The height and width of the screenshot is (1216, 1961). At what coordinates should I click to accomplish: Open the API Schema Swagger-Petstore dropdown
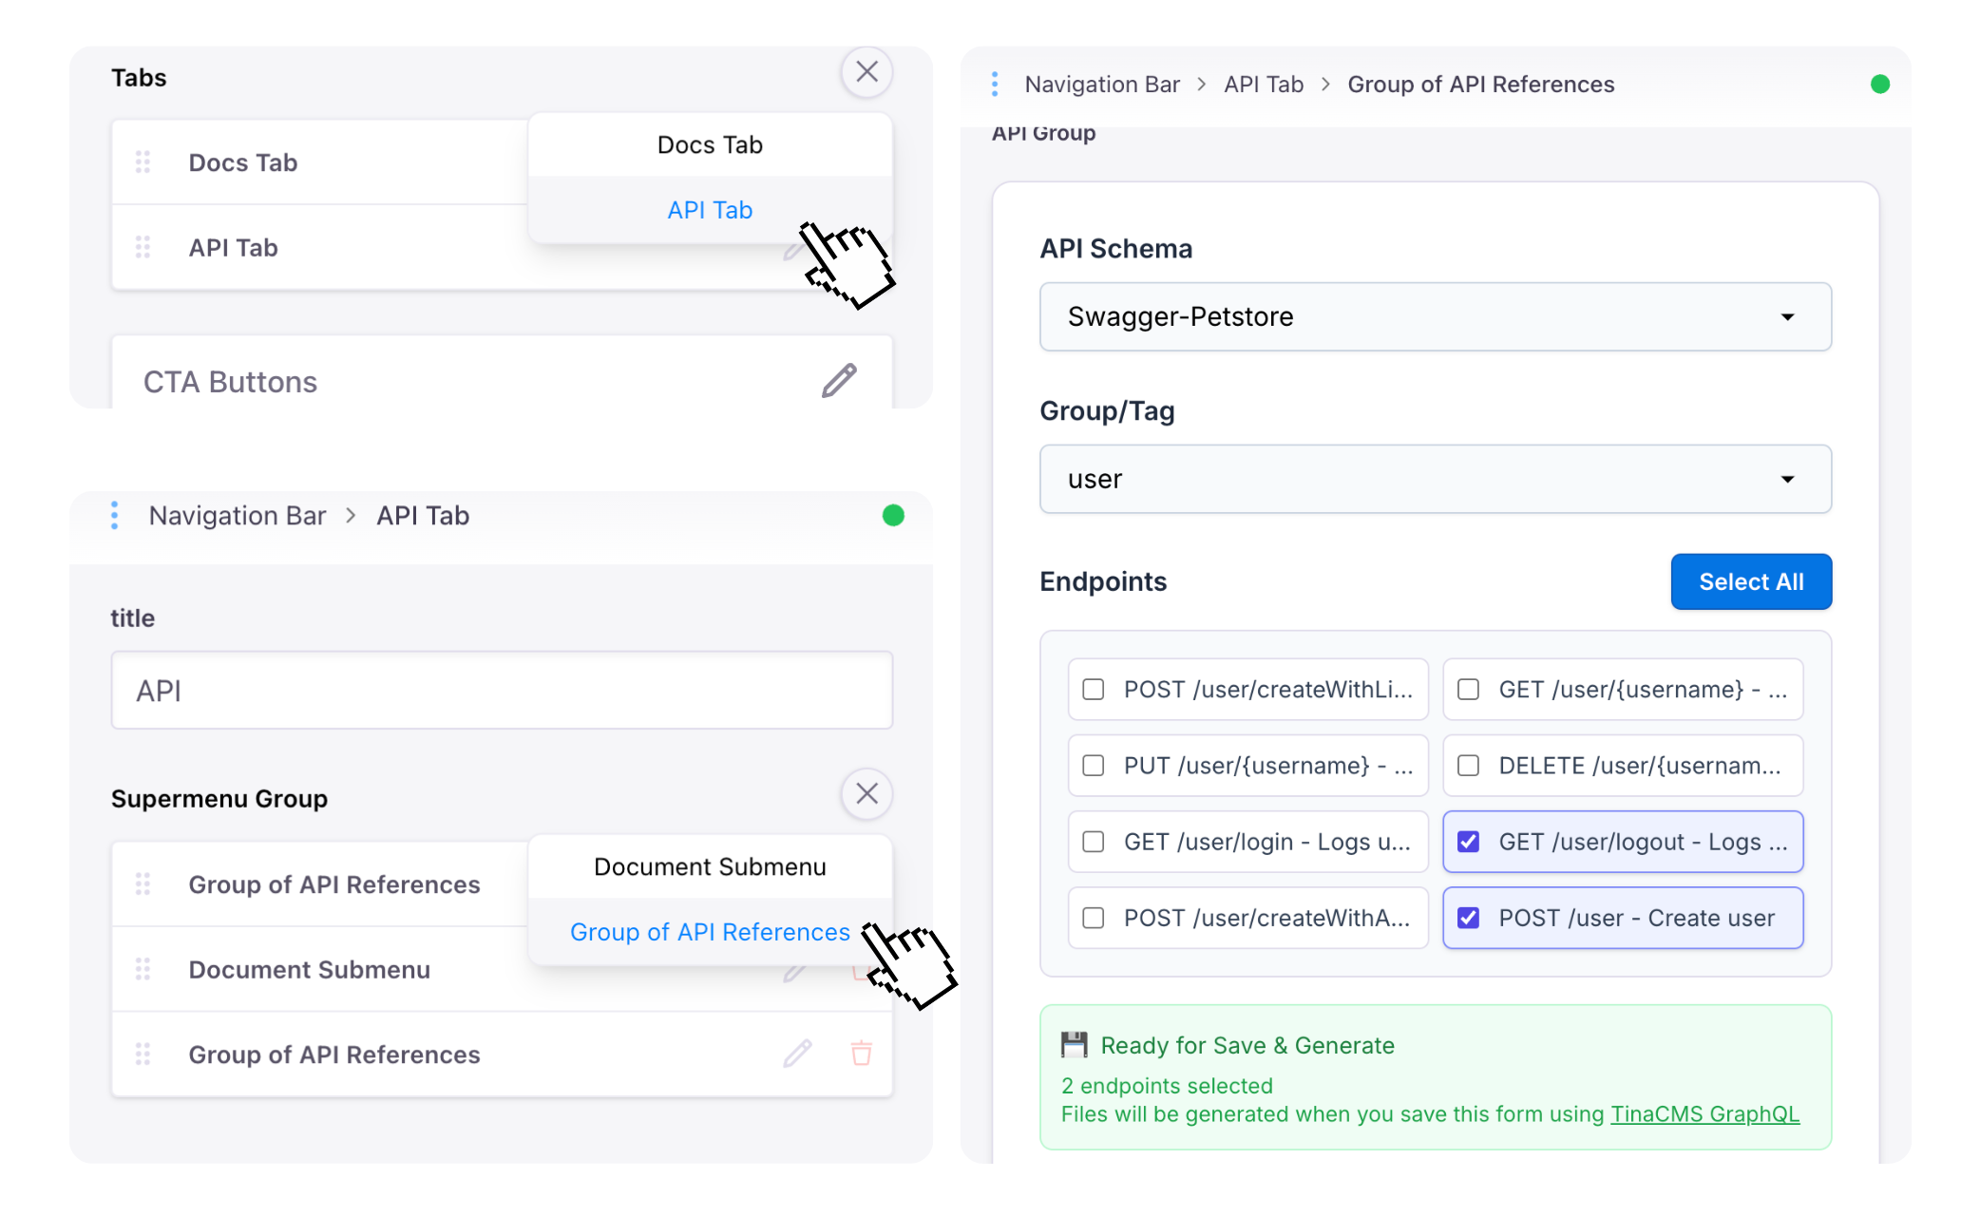pos(1435,316)
